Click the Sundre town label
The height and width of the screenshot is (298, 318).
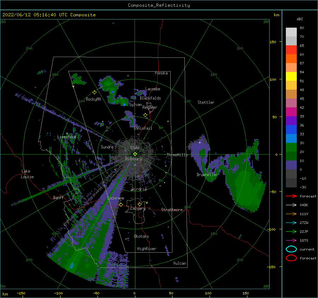point(107,147)
